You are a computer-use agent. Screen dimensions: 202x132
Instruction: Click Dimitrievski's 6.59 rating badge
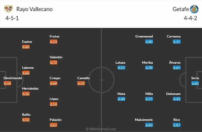pyautogui.click(x=7, y=83)
